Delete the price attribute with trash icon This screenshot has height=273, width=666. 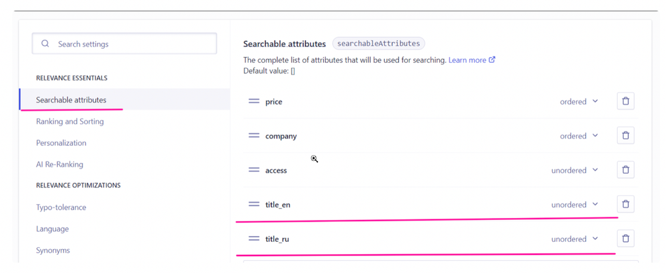point(625,101)
